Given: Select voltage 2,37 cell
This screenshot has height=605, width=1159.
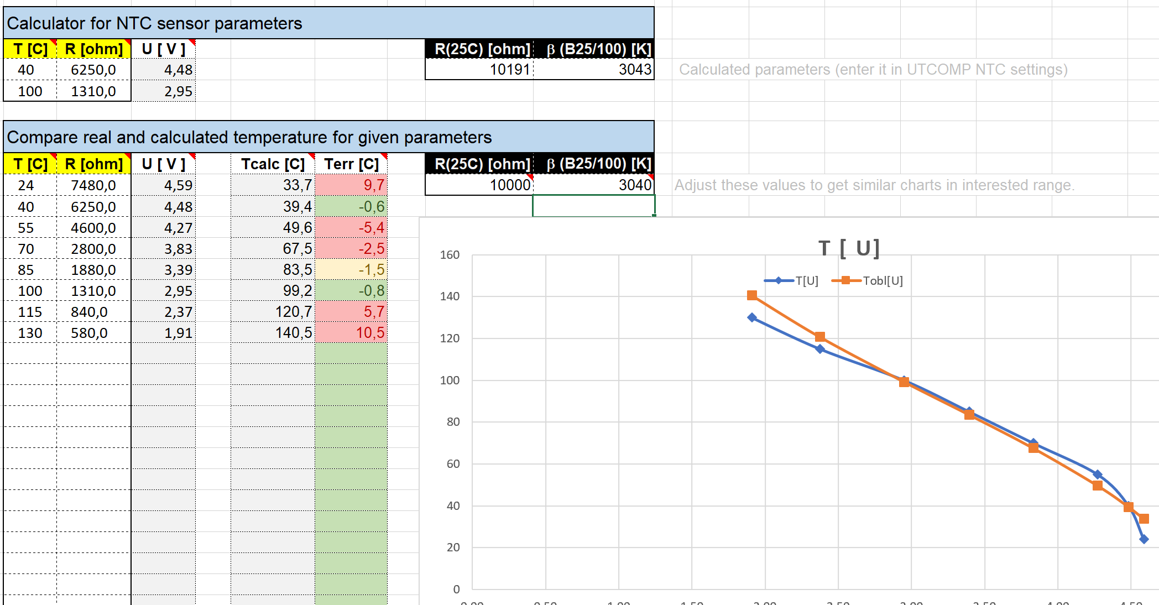Looking at the screenshot, I should click(x=163, y=311).
